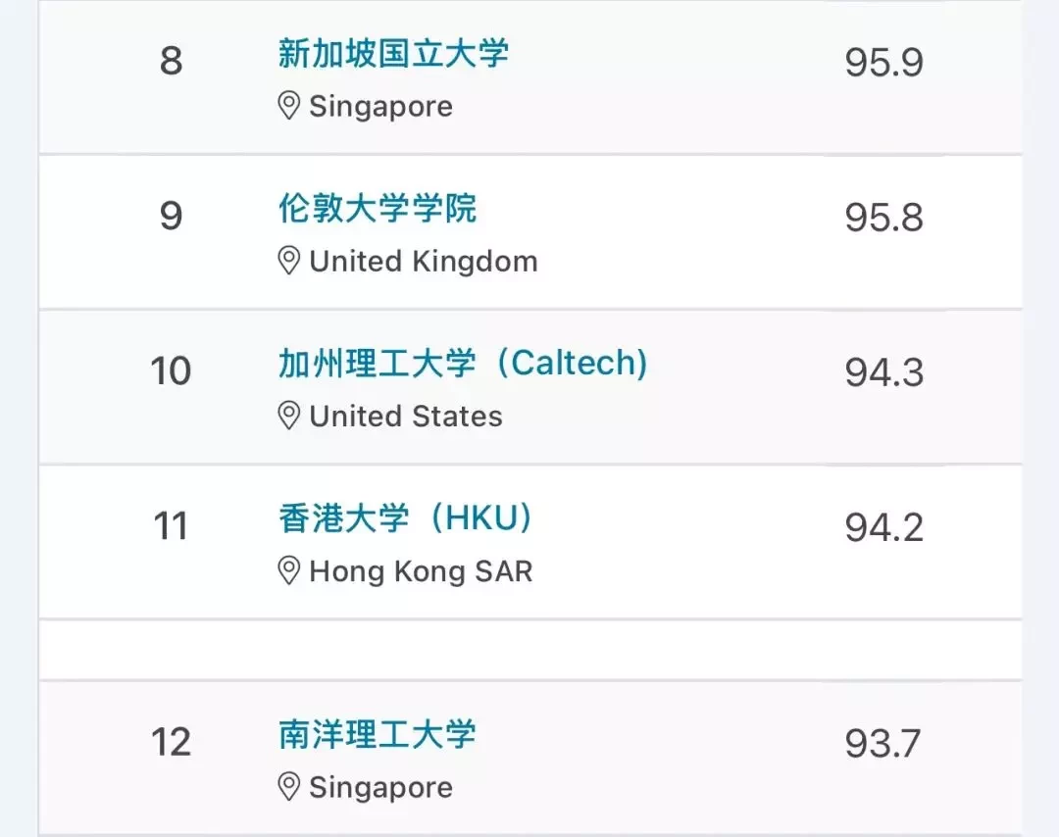Click location pin icon beside United States
Image resolution: width=1059 pixels, height=837 pixels.
tap(289, 416)
